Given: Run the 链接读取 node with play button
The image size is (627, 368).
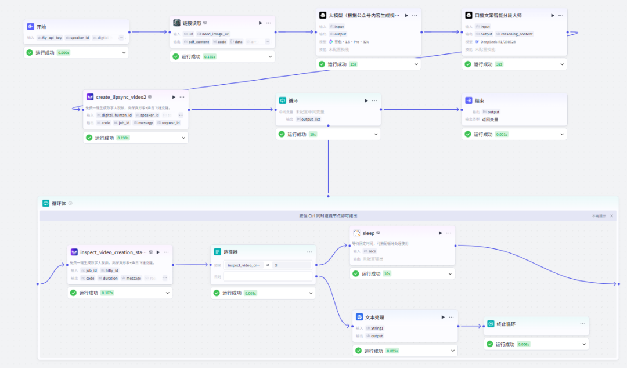Looking at the screenshot, I should pyautogui.click(x=260, y=23).
